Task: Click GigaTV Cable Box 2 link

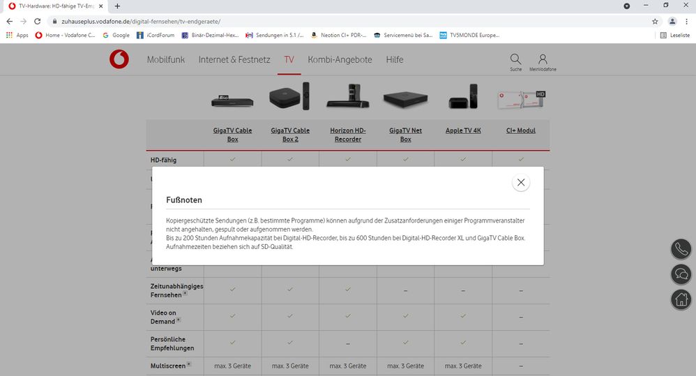Action: point(290,135)
